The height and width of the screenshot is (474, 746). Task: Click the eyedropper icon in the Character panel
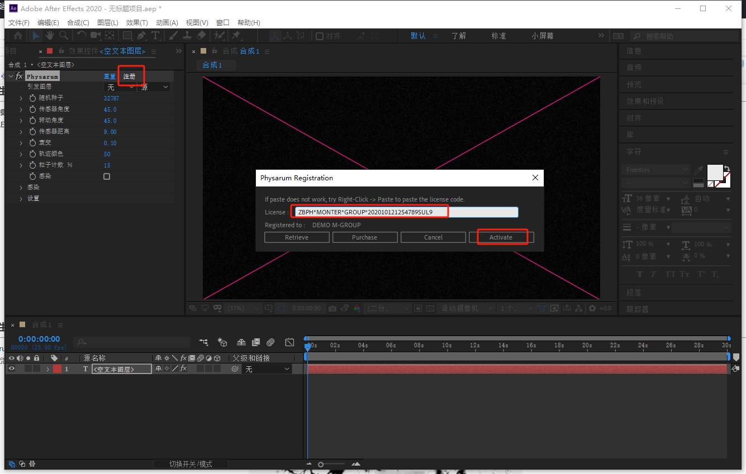click(699, 170)
